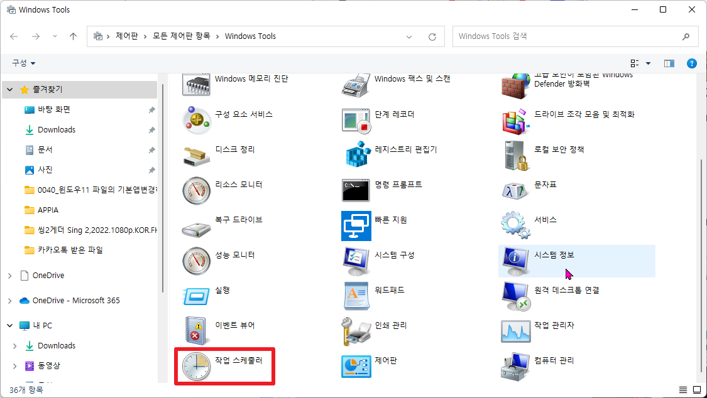Screen dimensions: 707x398
Task: Expand the OneDrive tree node
Action: [10, 276]
